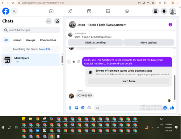Viewport: 181px width, 139px height.
Task: Bookmark this page star icon
Action: tap(153, 3)
